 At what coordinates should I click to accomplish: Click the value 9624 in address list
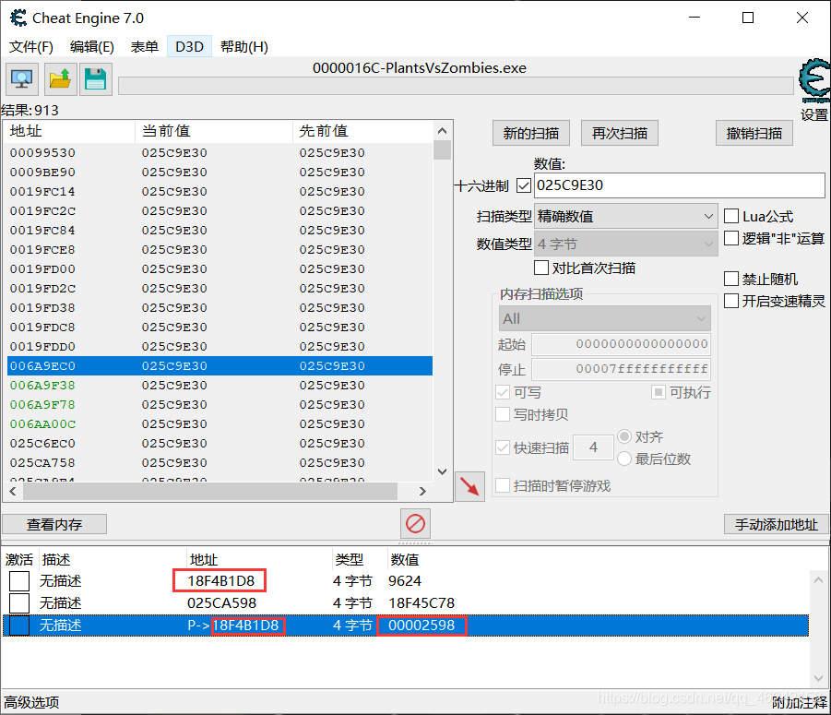[404, 581]
